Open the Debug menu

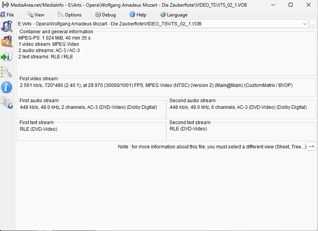(106, 14)
